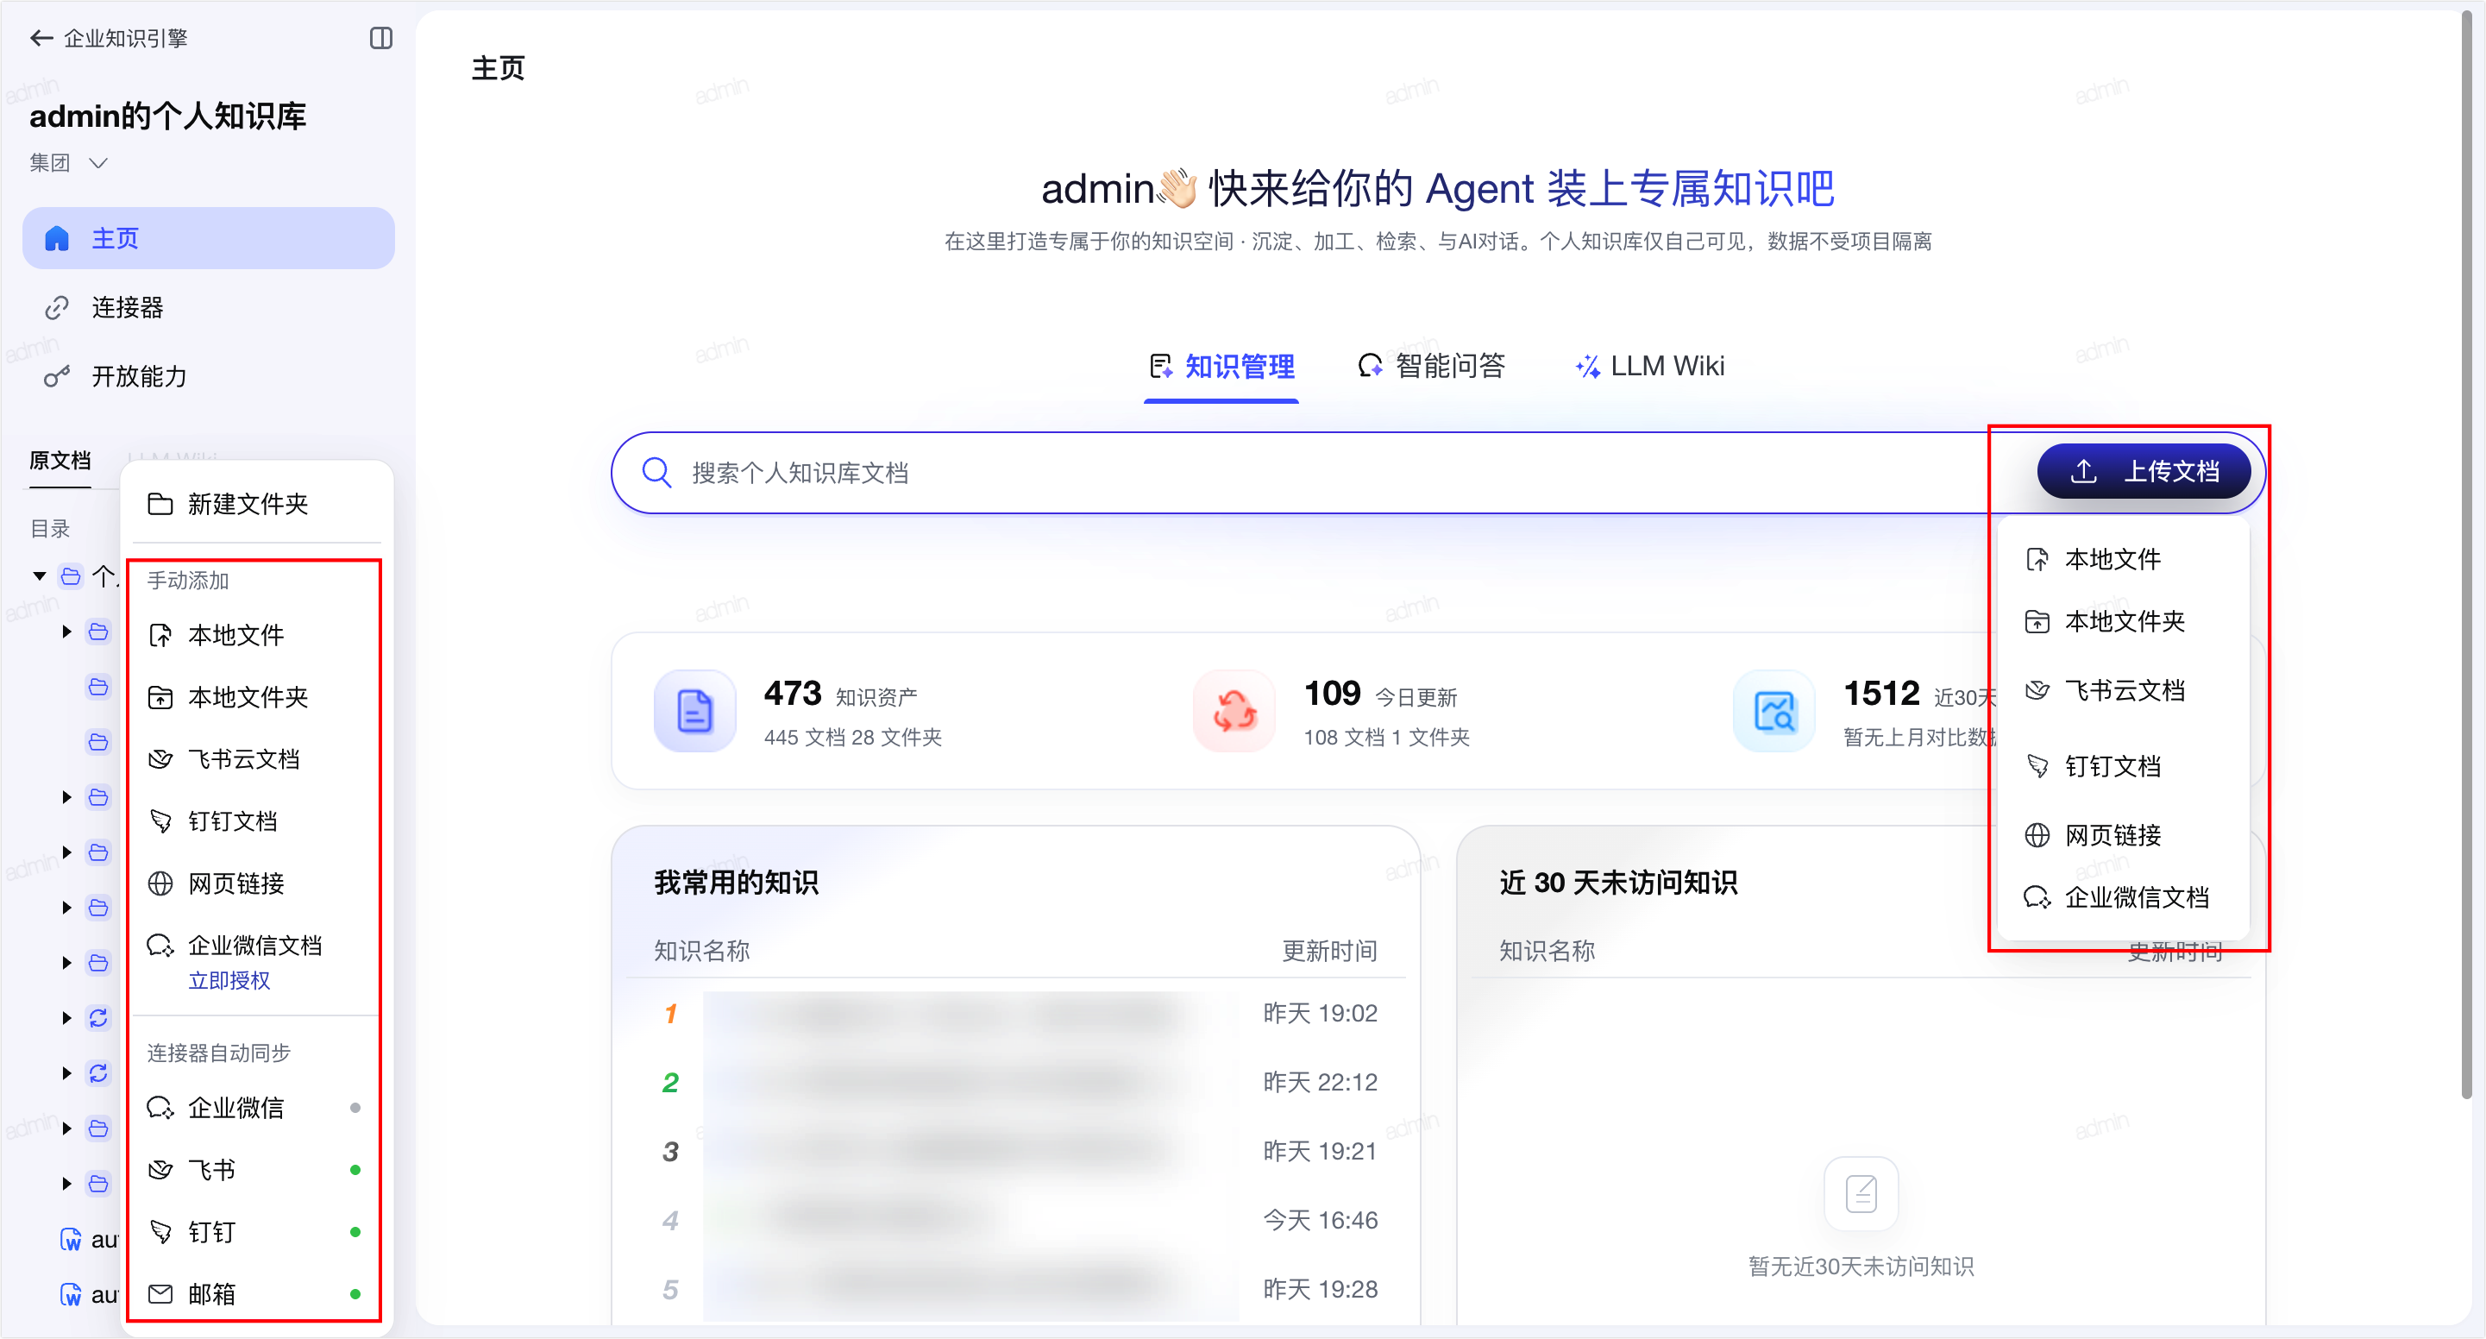
Task: Select 企业微信 under 连接器自动同步
Action: tap(257, 1109)
